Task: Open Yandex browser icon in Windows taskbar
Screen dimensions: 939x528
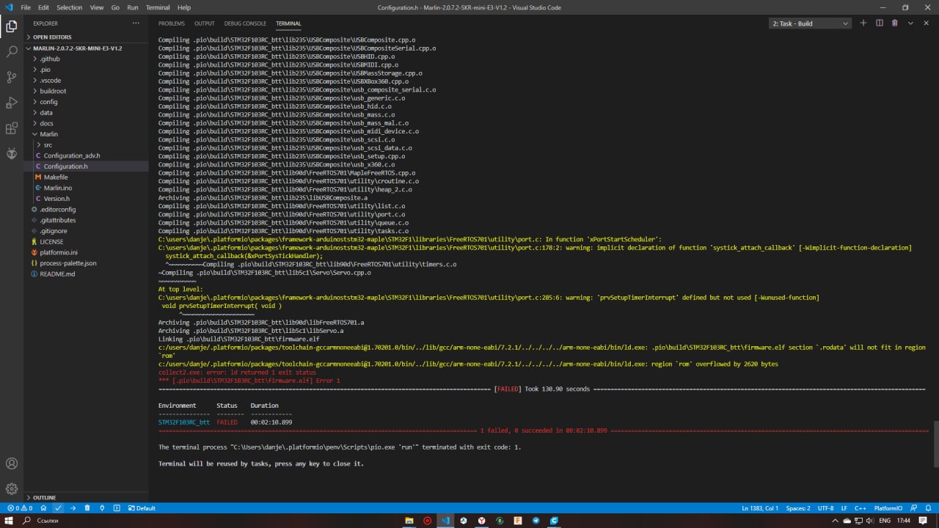Action: 482,521
